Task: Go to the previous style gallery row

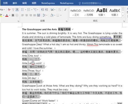Action: tap(123, 9)
